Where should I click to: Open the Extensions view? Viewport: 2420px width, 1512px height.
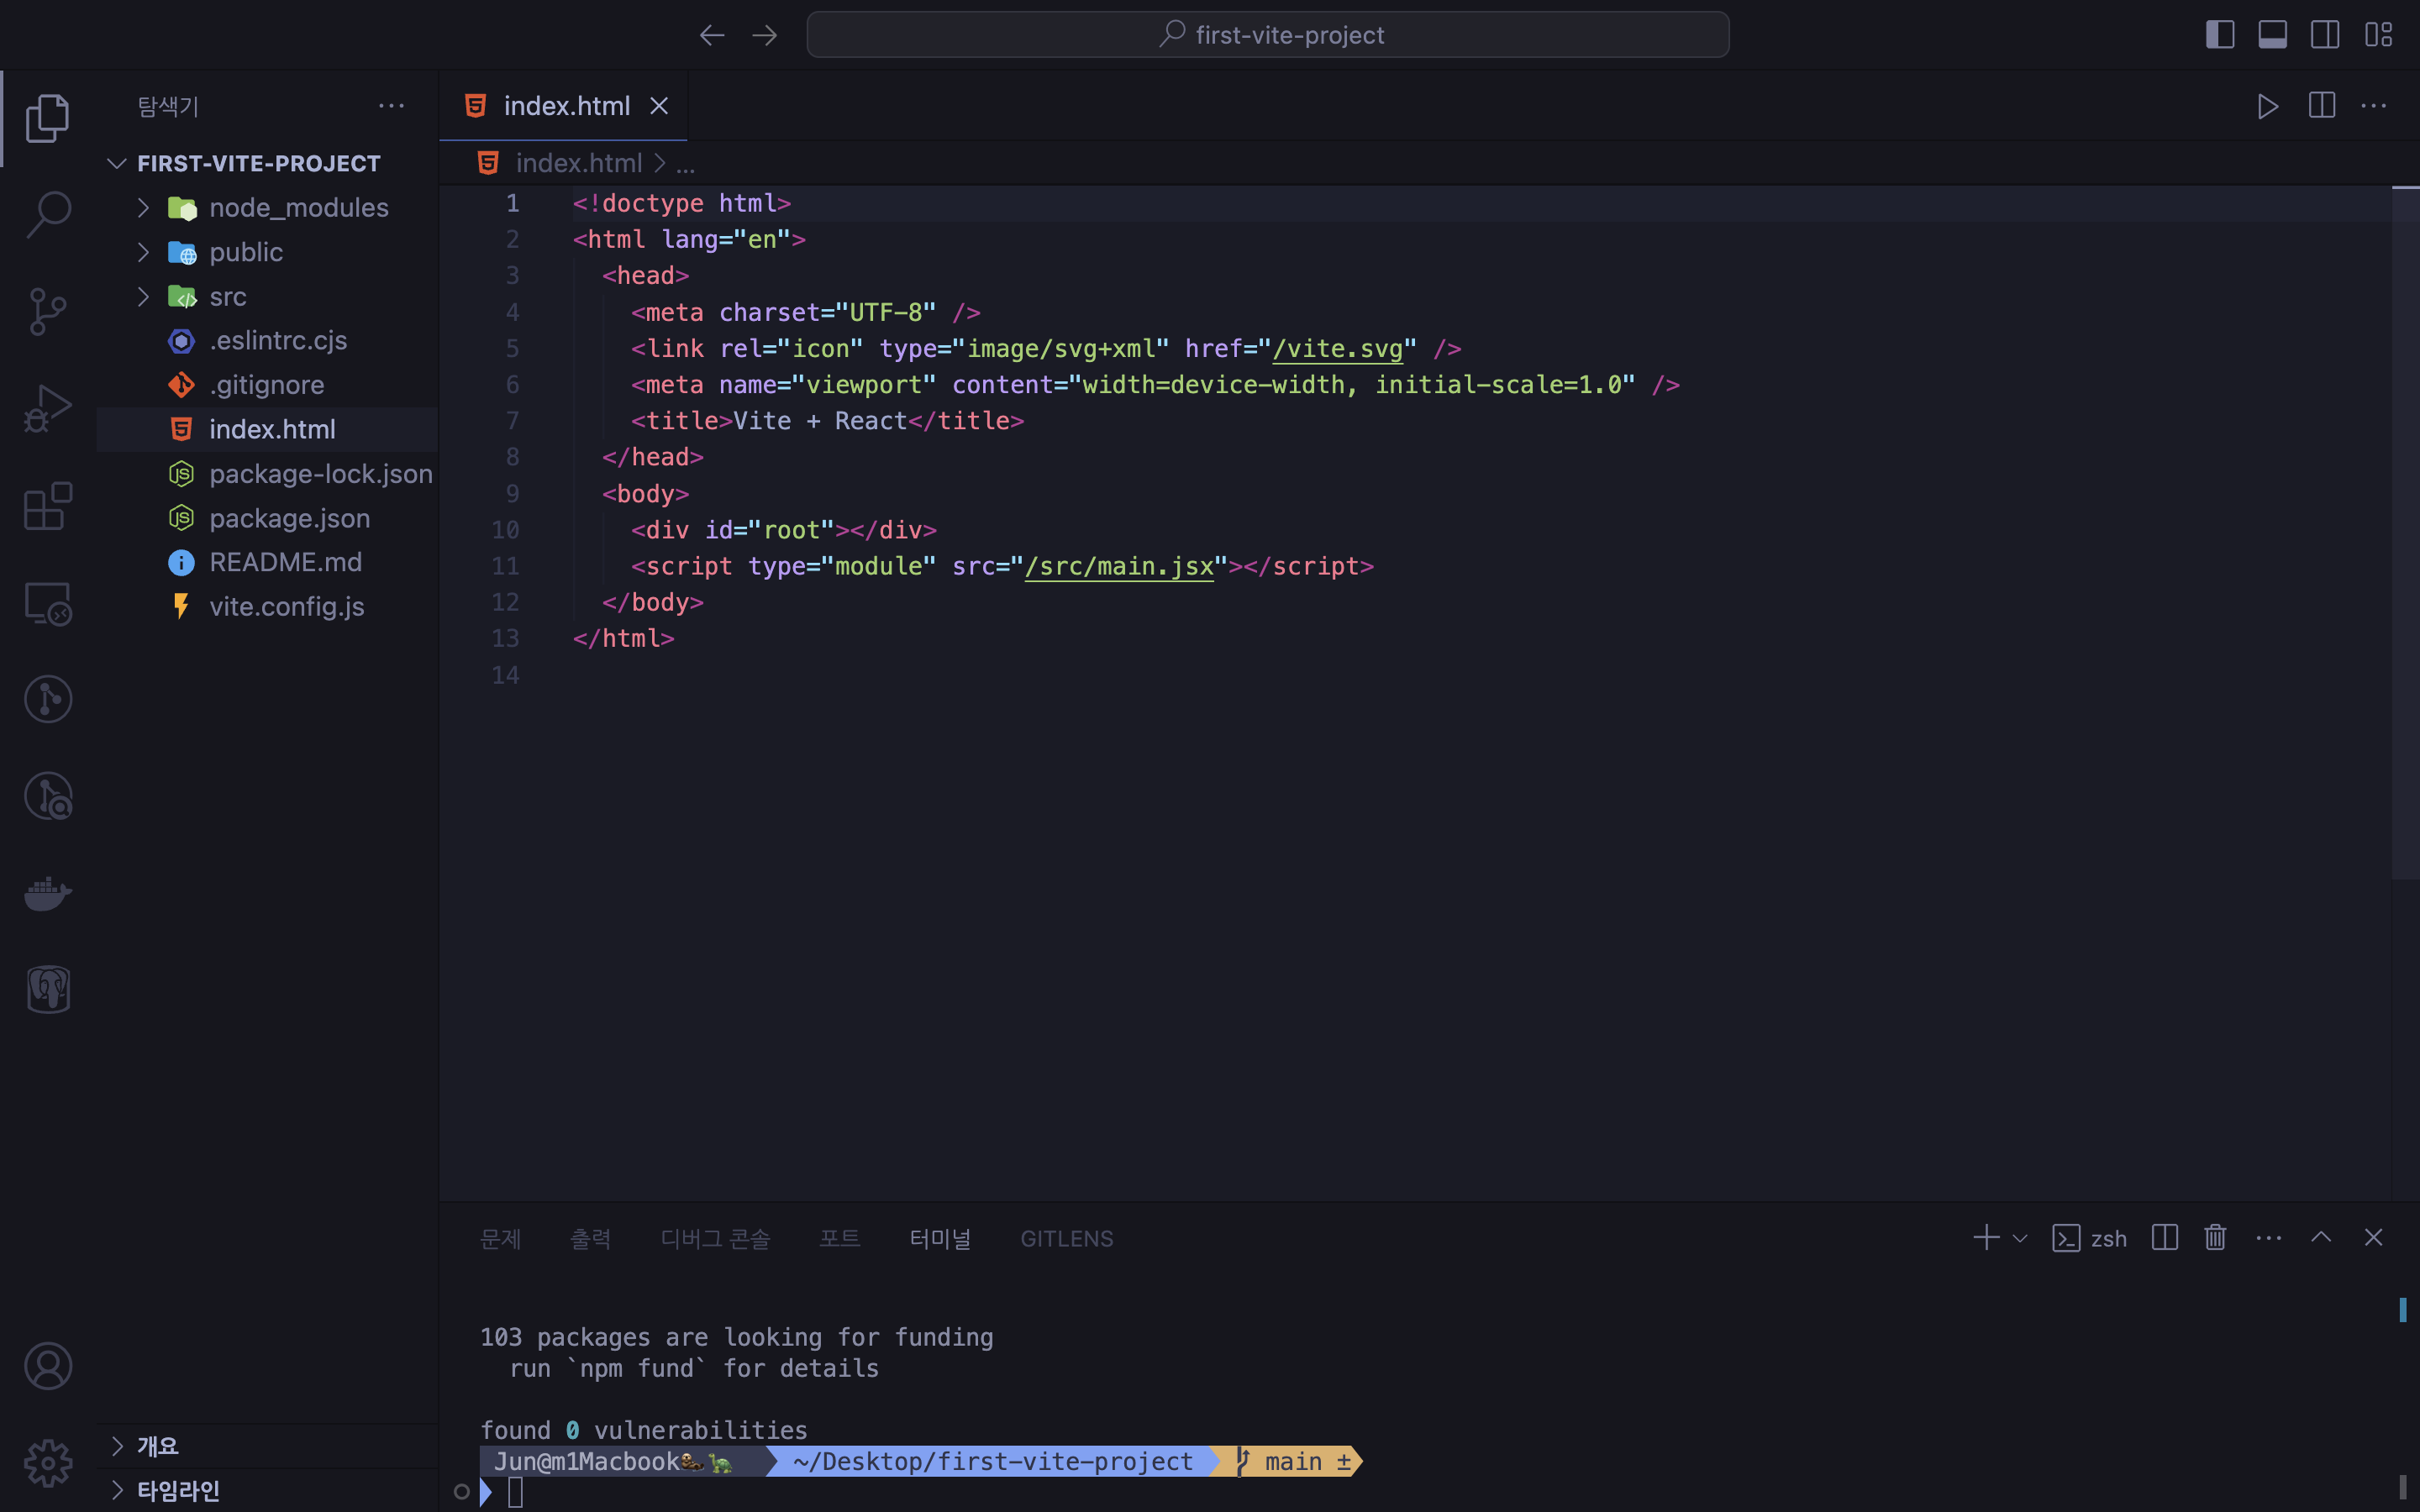pos(48,506)
